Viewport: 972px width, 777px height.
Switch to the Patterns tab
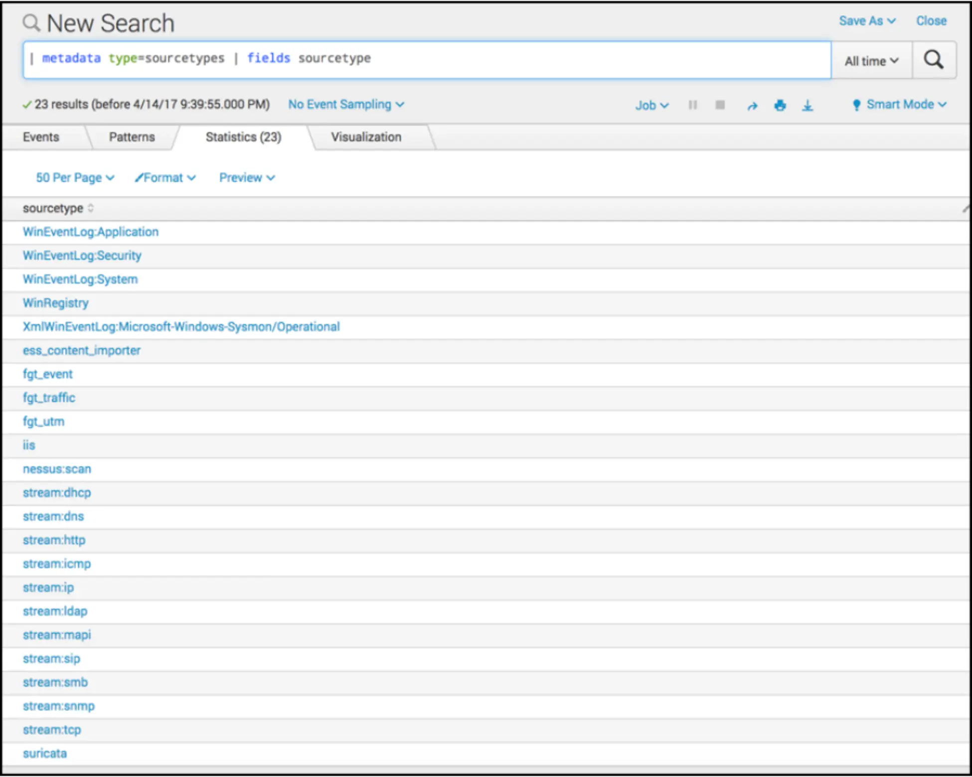tap(131, 137)
